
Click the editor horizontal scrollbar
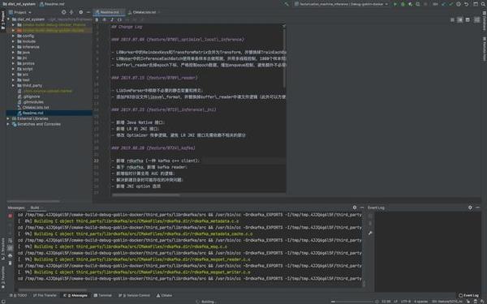[x=146, y=195]
